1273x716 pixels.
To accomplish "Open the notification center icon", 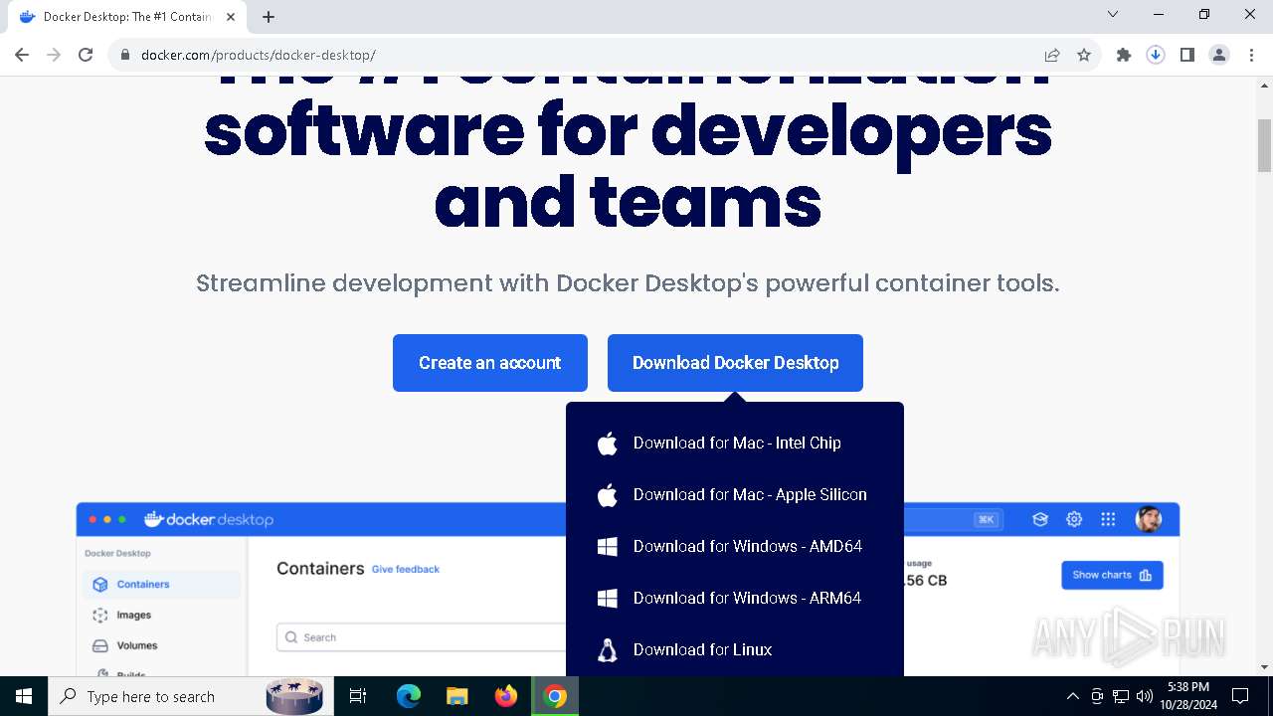I will tap(1240, 696).
